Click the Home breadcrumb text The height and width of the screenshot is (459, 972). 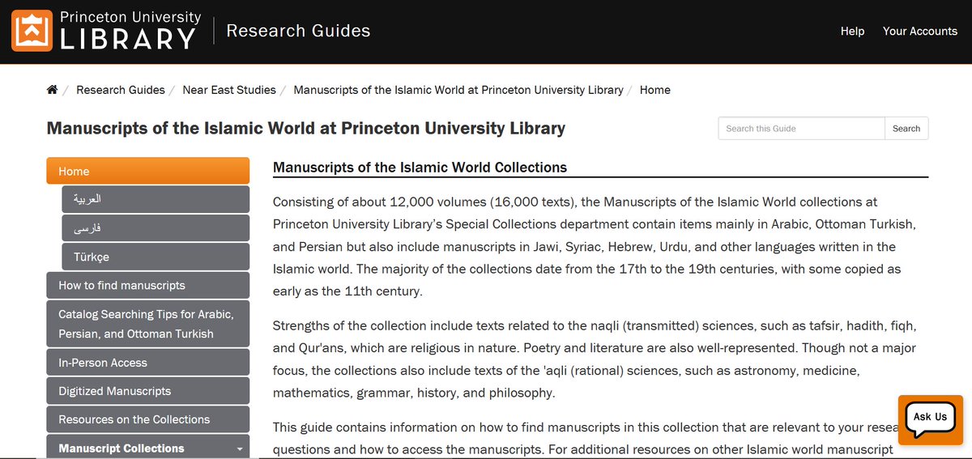[x=655, y=90]
